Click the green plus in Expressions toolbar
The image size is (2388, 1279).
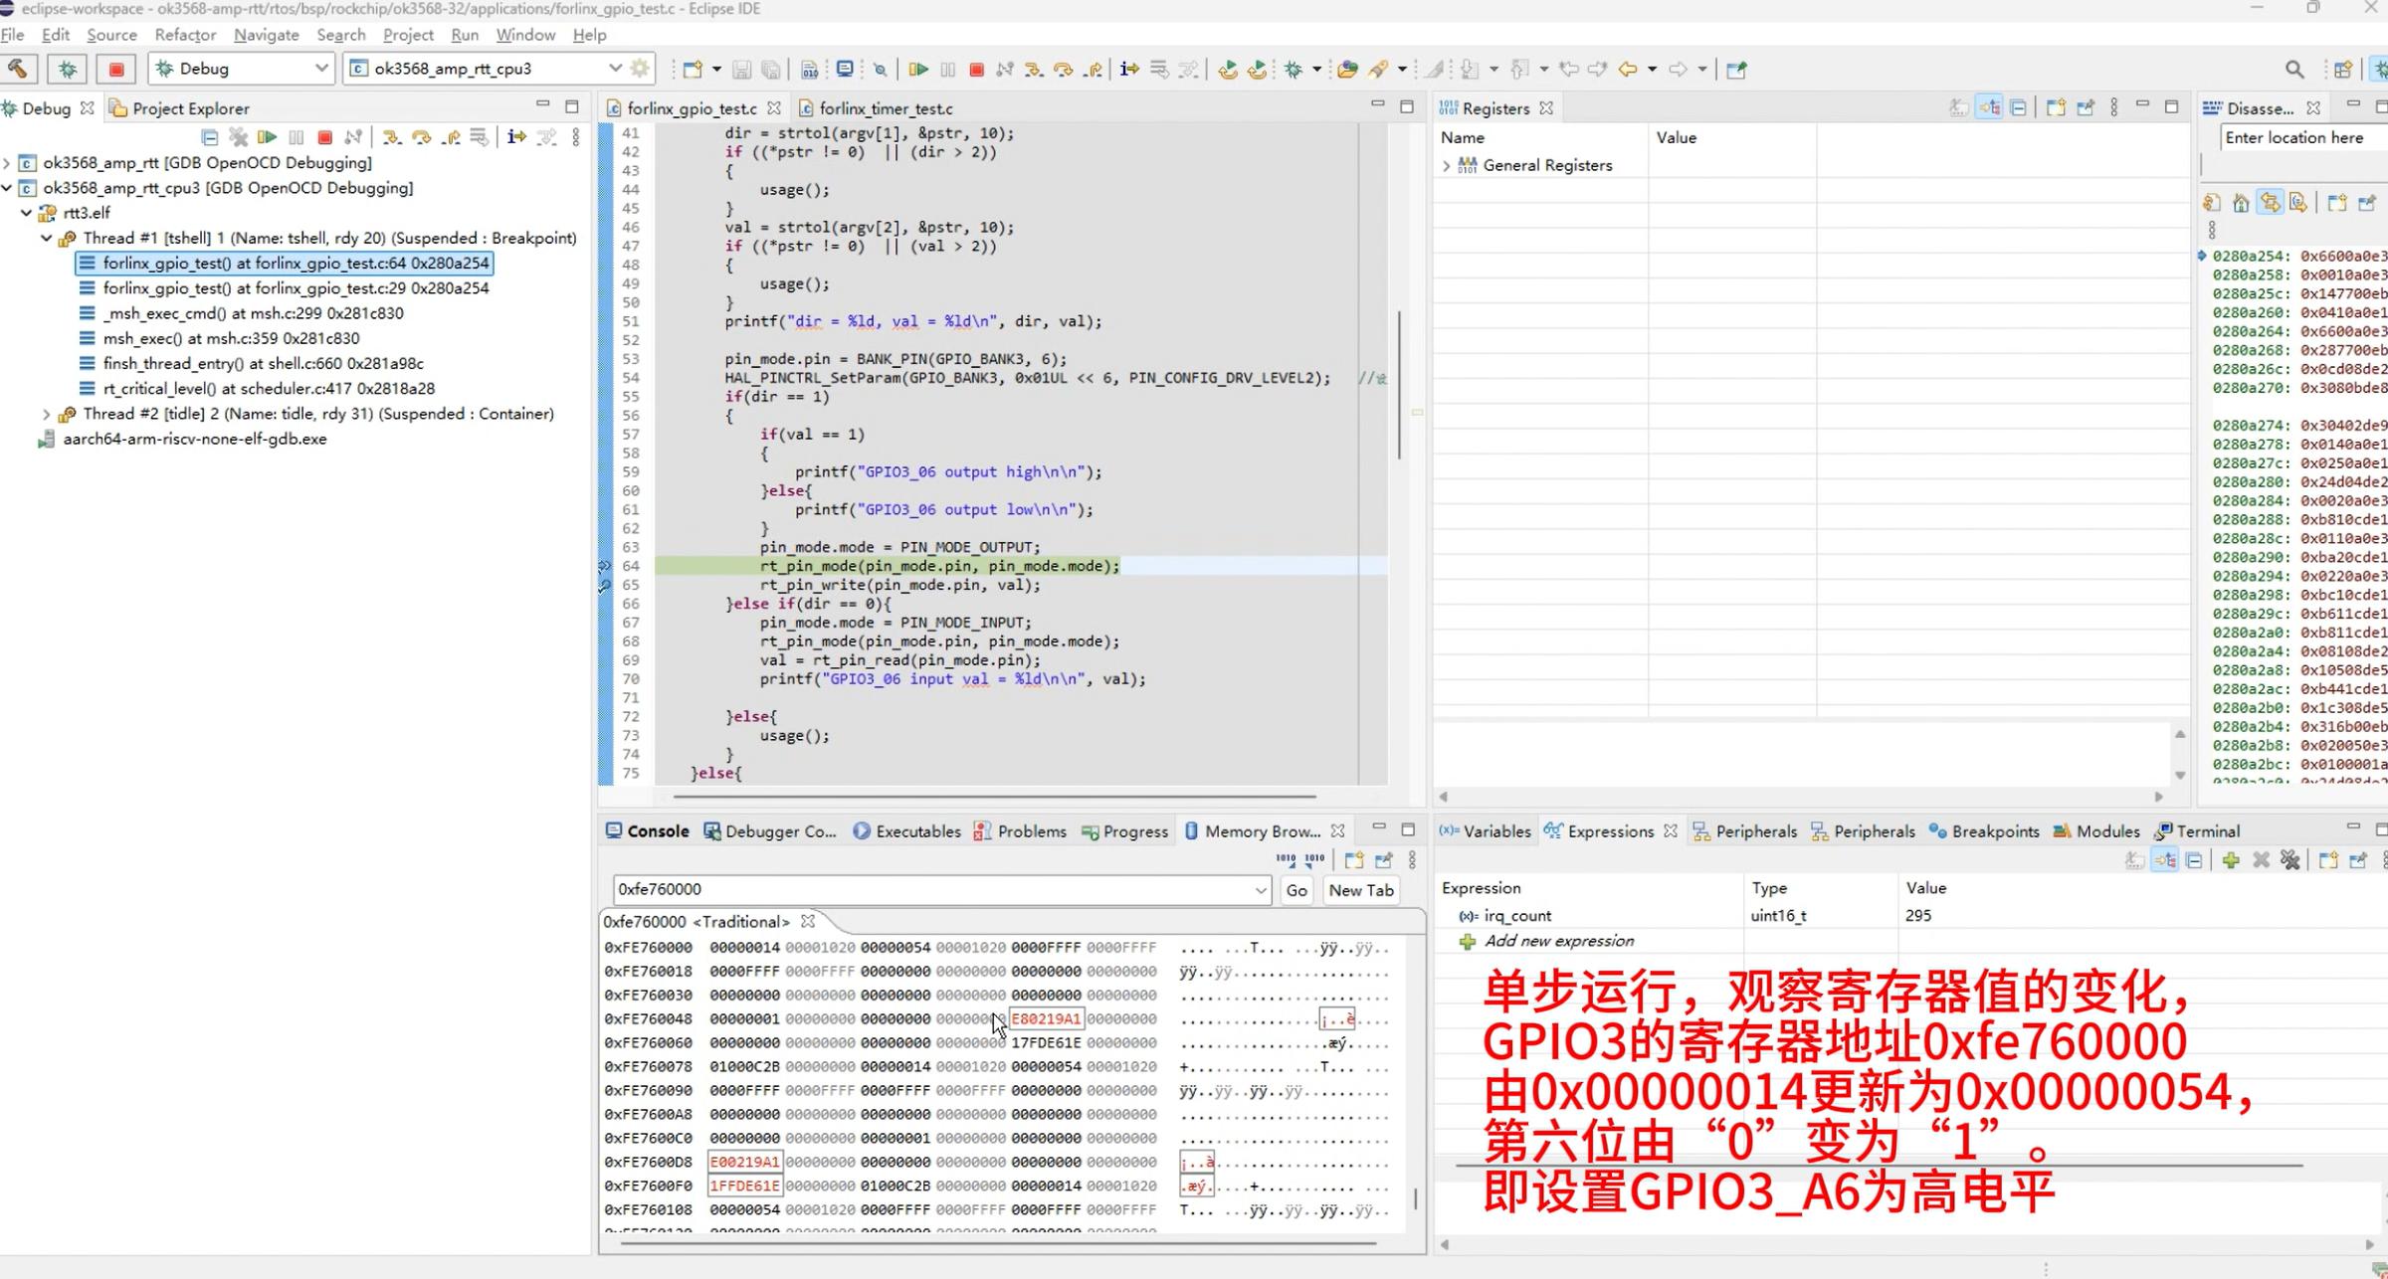tap(2230, 860)
